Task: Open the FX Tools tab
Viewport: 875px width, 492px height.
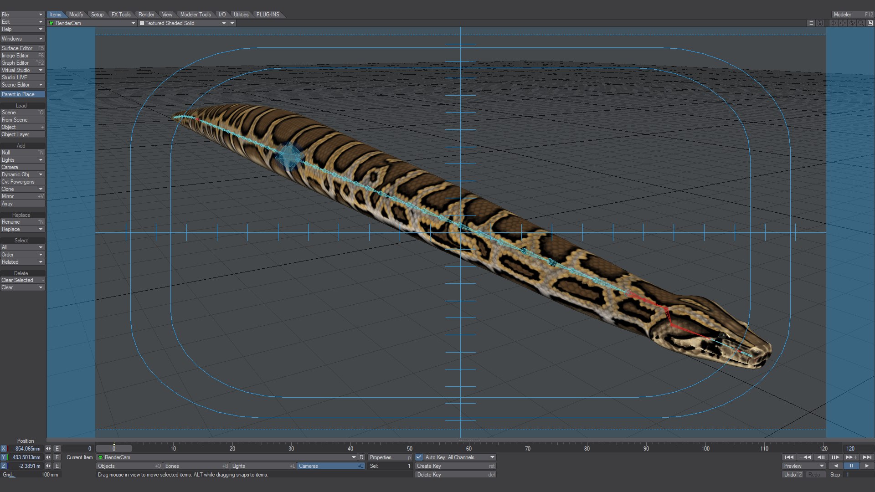Action: click(x=121, y=15)
